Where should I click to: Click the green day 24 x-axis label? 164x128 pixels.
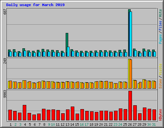(120, 124)
